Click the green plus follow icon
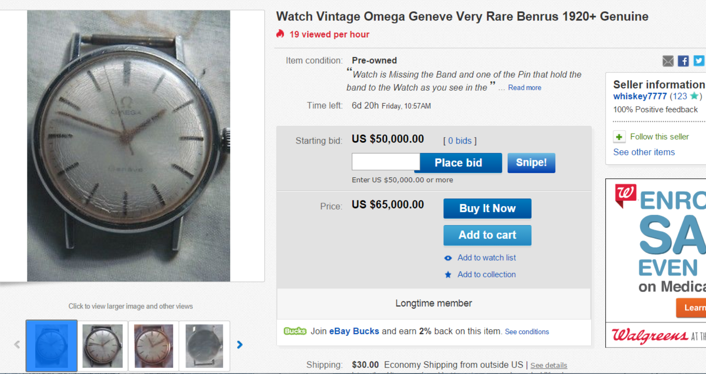The height and width of the screenshot is (374, 706). [x=619, y=137]
